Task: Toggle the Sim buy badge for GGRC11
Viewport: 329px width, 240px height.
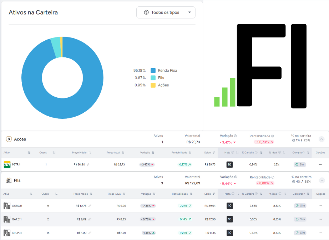Action: point(300,206)
